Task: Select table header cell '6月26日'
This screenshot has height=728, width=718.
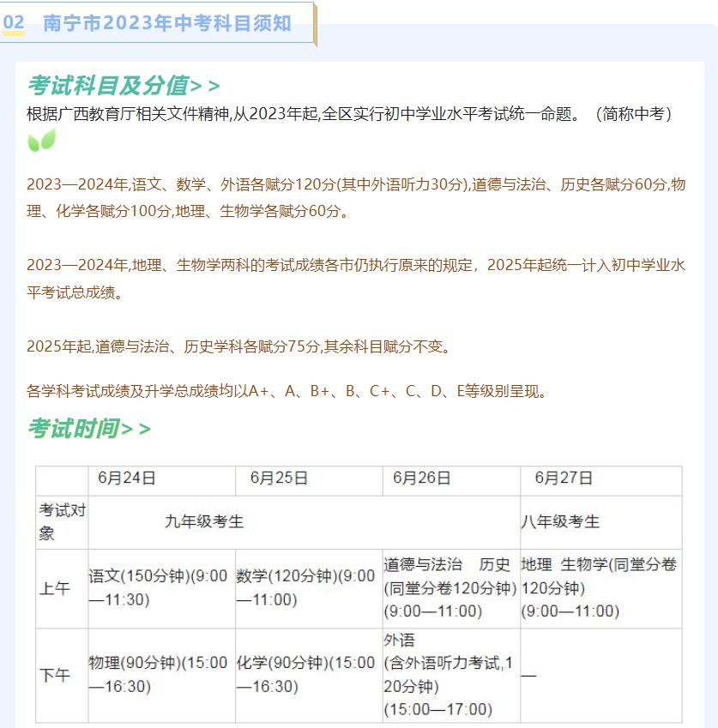Action: pyautogui.click(x=451, y=480)
